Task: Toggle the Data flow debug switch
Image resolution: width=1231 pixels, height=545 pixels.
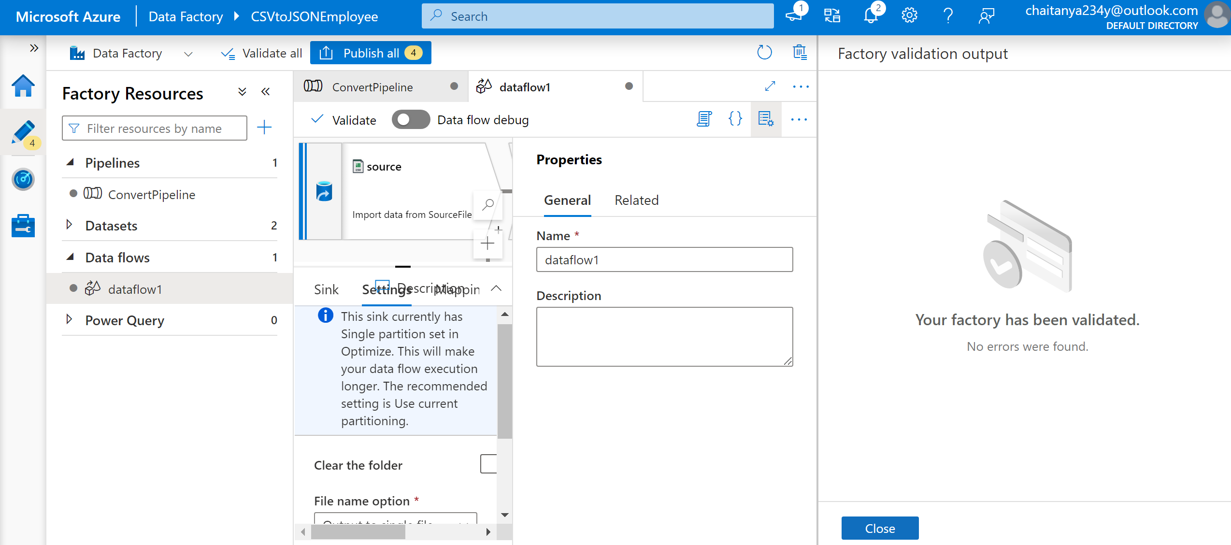Action: click(411, 119)
